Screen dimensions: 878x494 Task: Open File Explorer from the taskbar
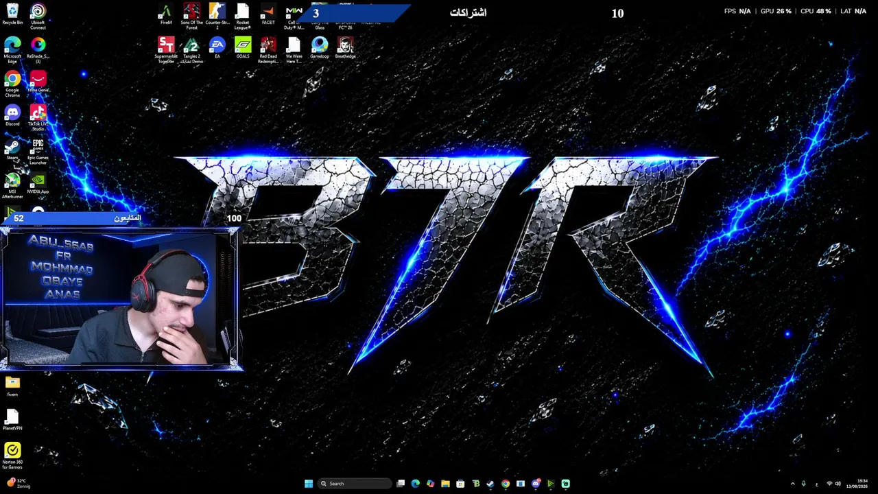pyautogui.click(x=445, y=484)
